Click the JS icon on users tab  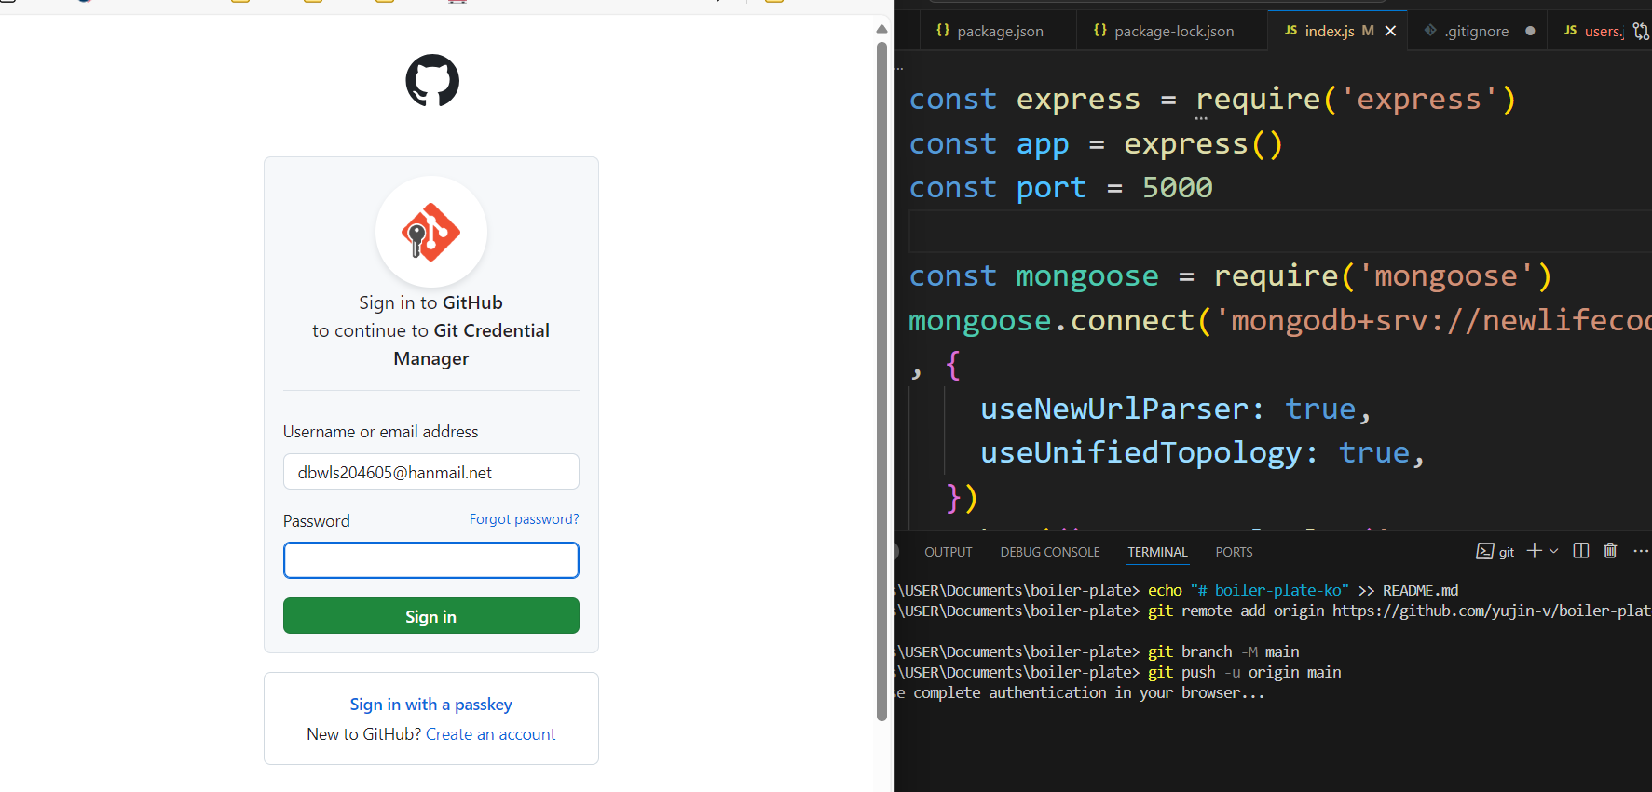[1570, 31]
